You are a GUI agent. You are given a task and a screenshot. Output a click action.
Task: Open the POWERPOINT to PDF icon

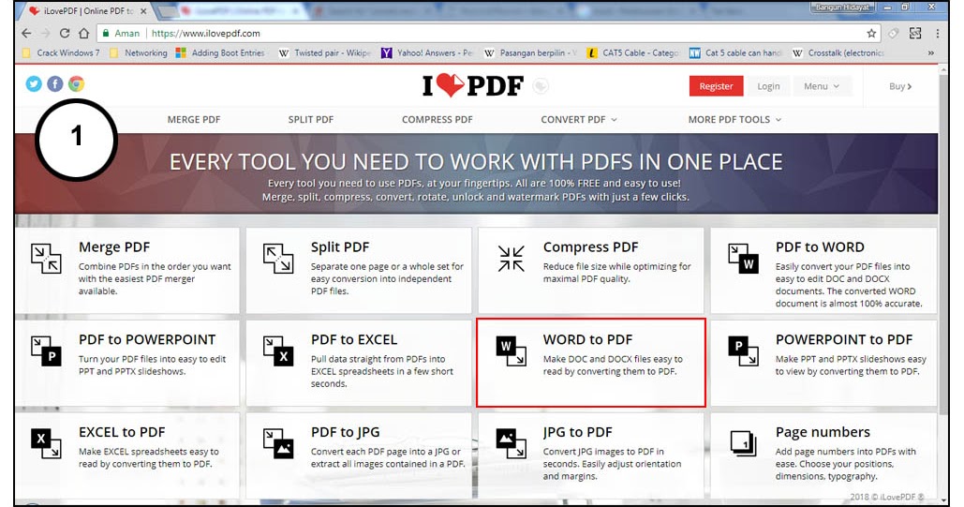[x=743, y=351]
